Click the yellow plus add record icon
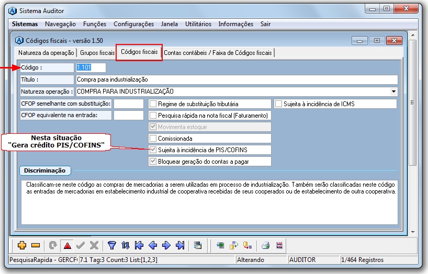 [22, 245]
